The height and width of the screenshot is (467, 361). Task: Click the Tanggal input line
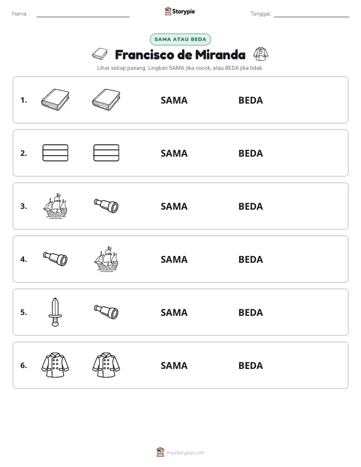(x=311, y=14)
